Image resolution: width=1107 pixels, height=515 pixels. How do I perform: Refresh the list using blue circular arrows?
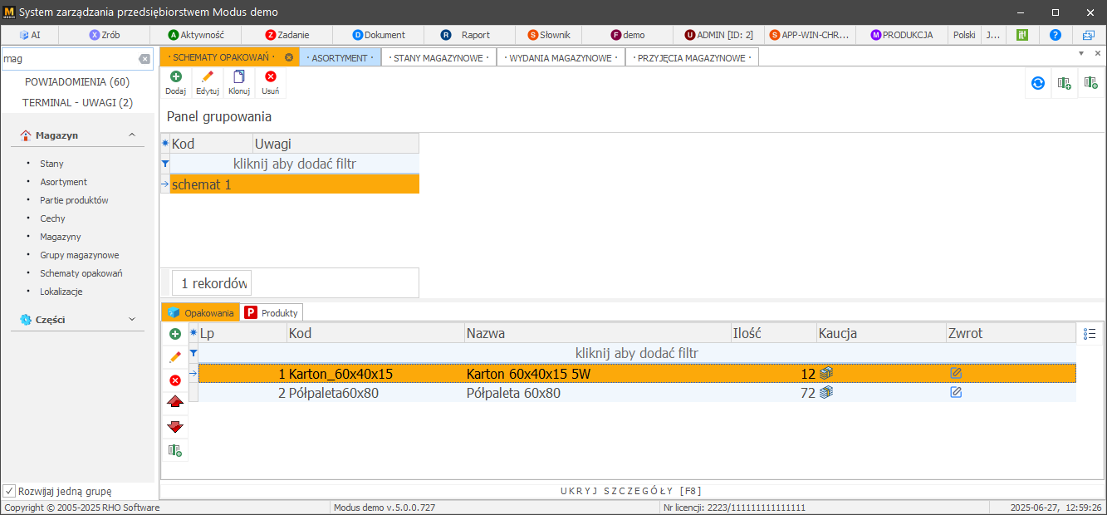pos(1037,83)
